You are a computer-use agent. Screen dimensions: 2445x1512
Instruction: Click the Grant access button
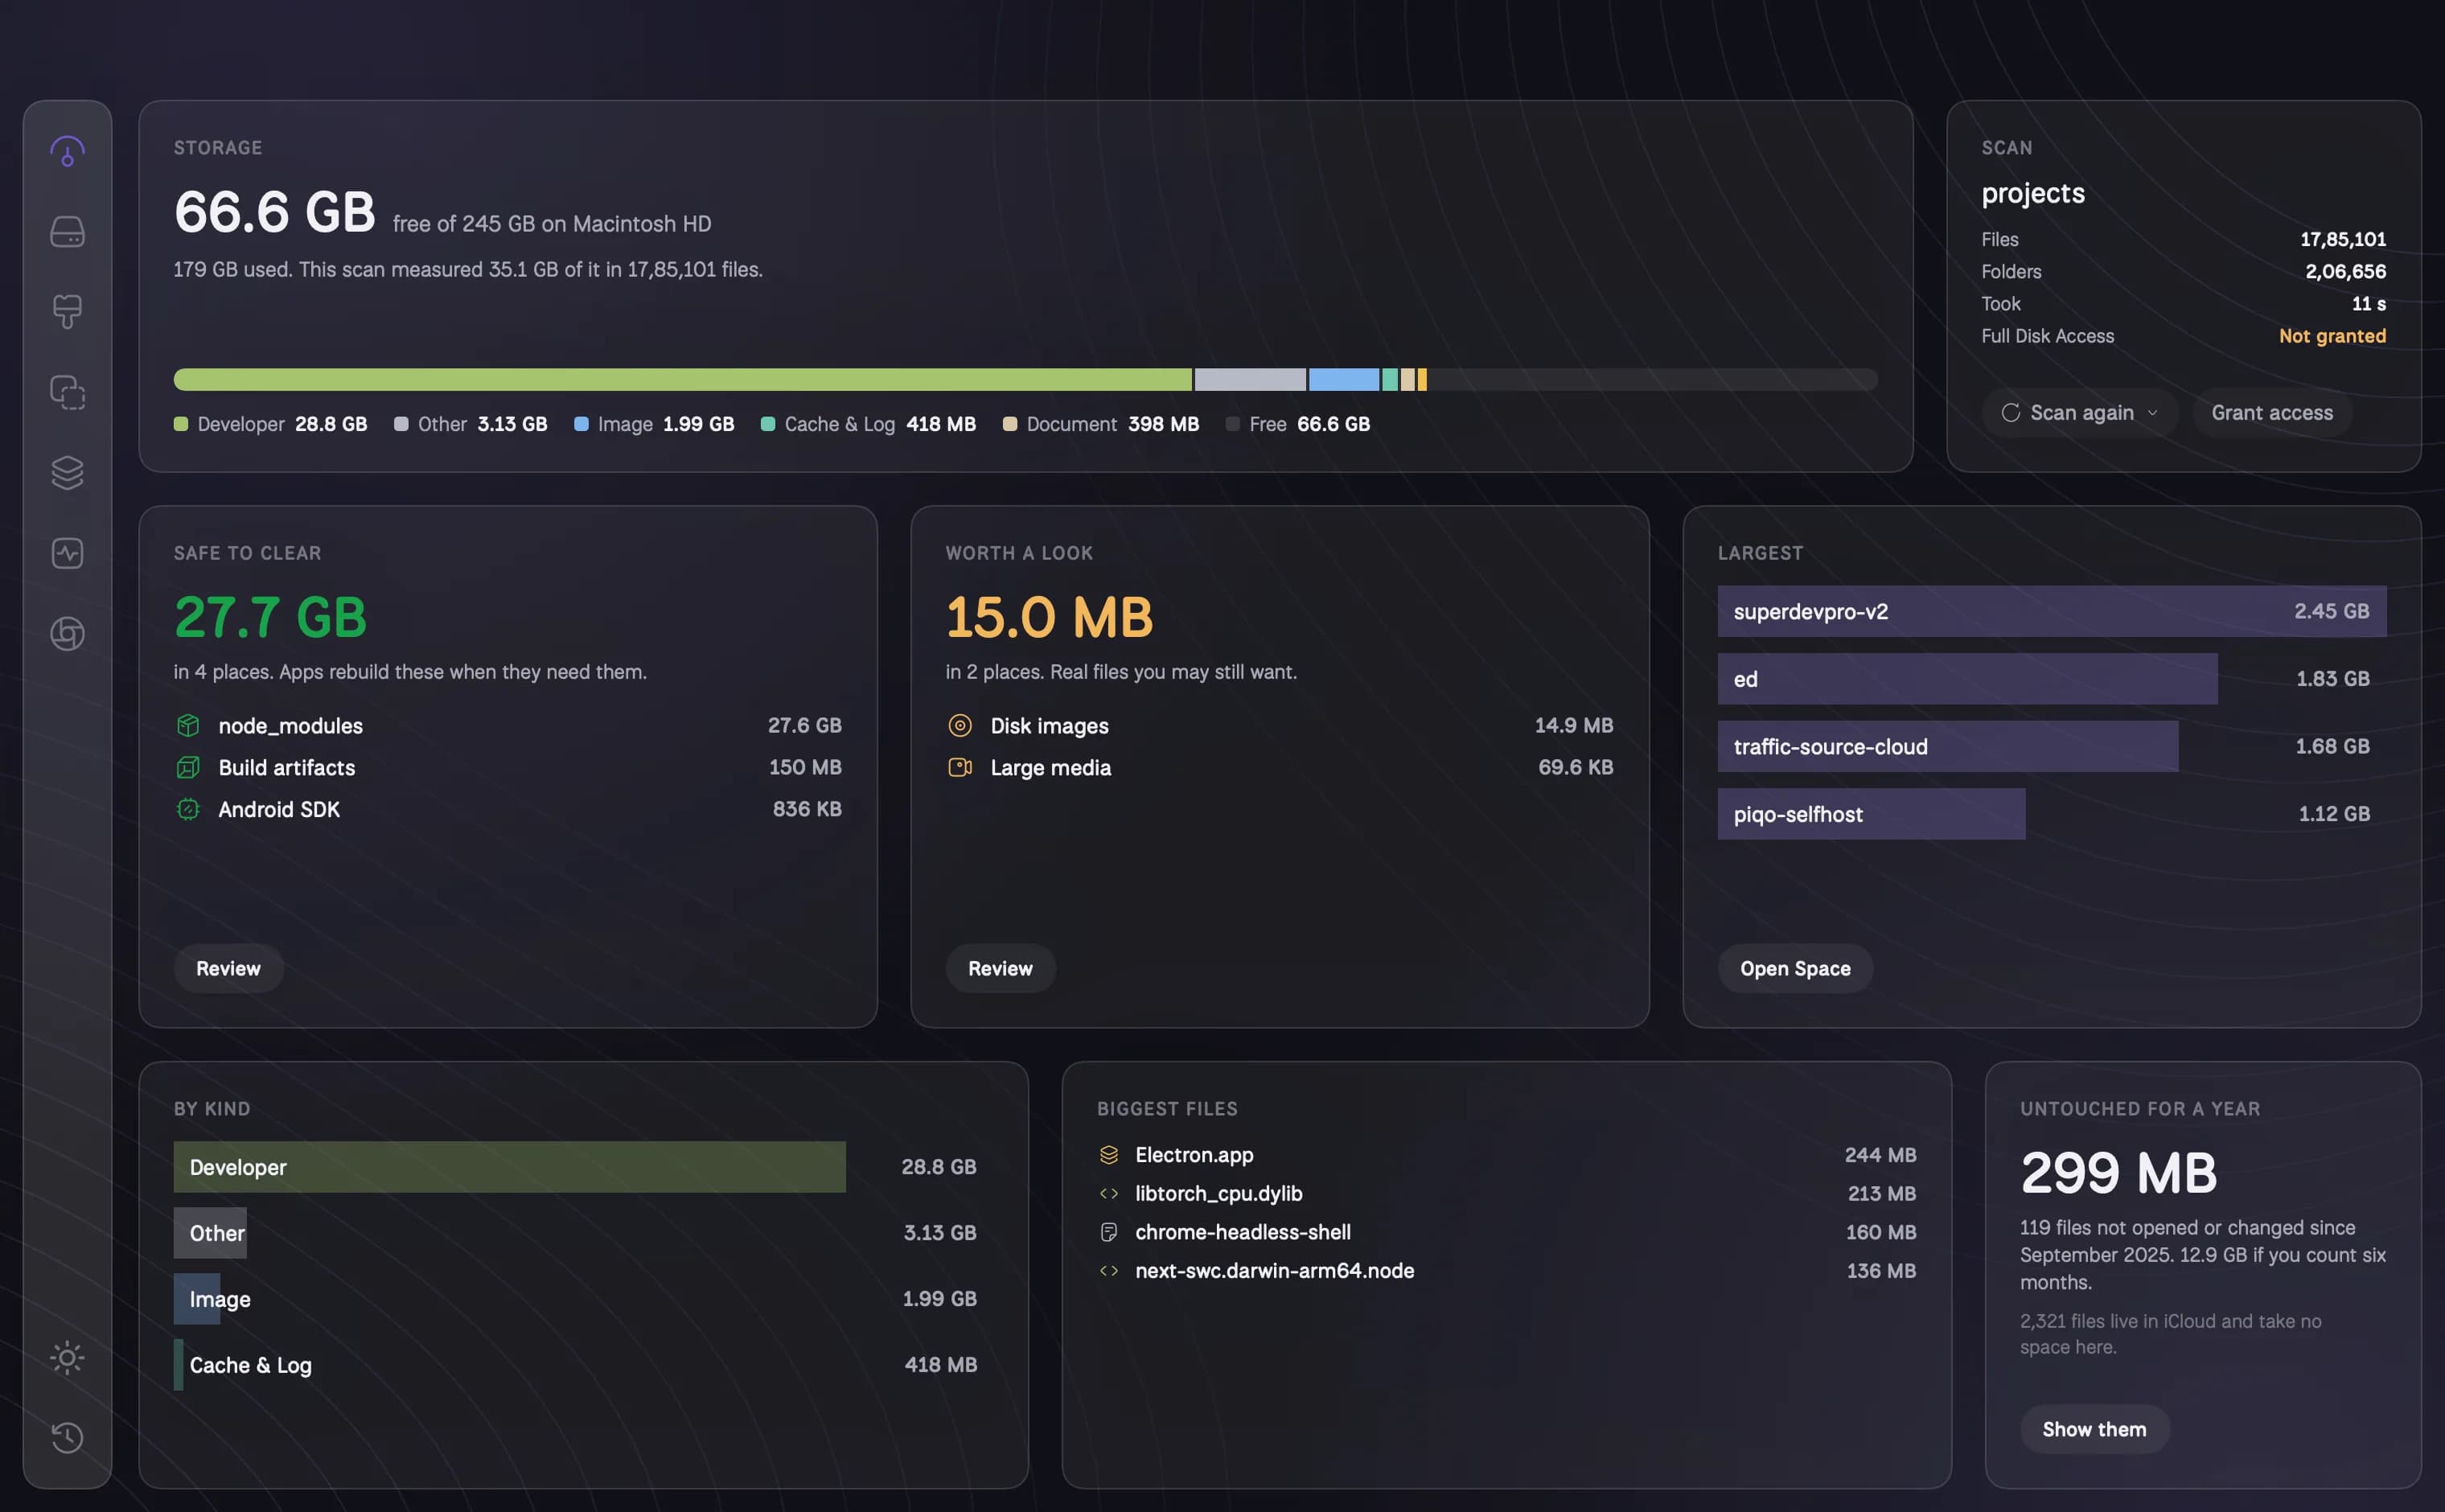(x=2271, y=413)
